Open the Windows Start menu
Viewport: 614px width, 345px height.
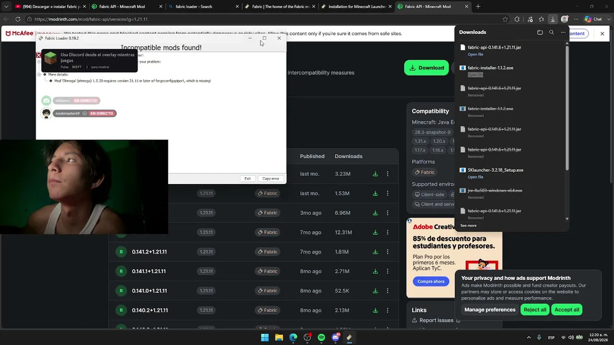pos(265,337)
